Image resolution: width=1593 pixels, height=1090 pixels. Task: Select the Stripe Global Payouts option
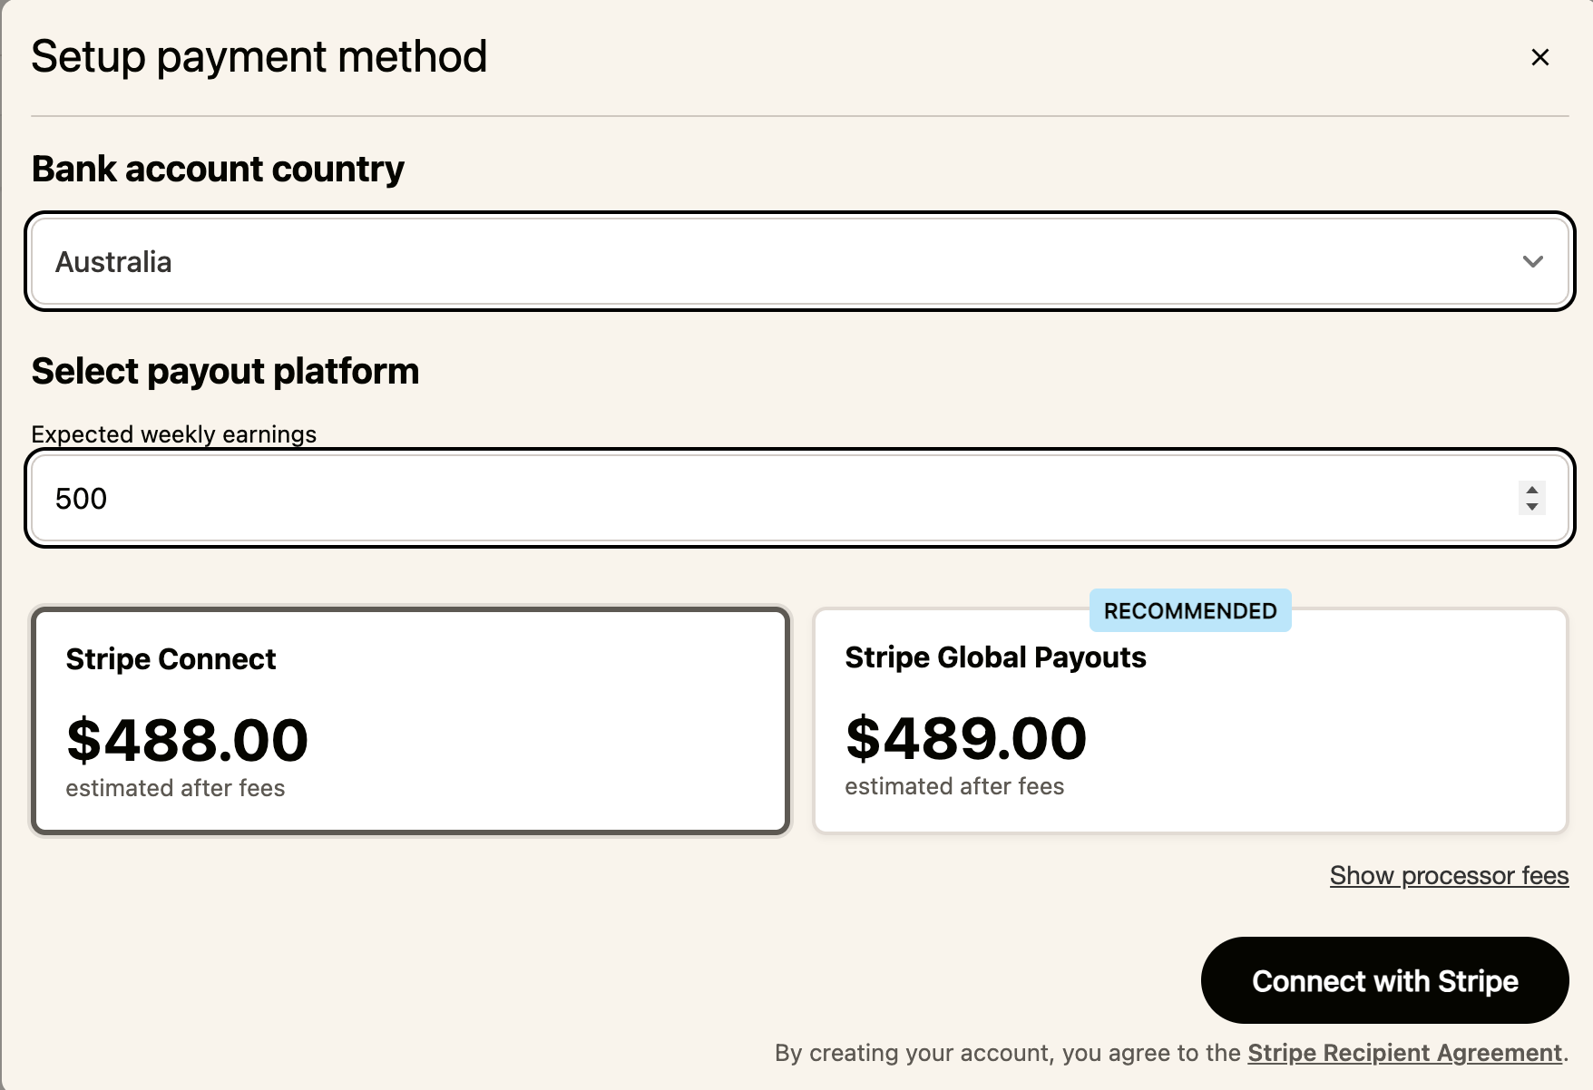[1190, 721]
